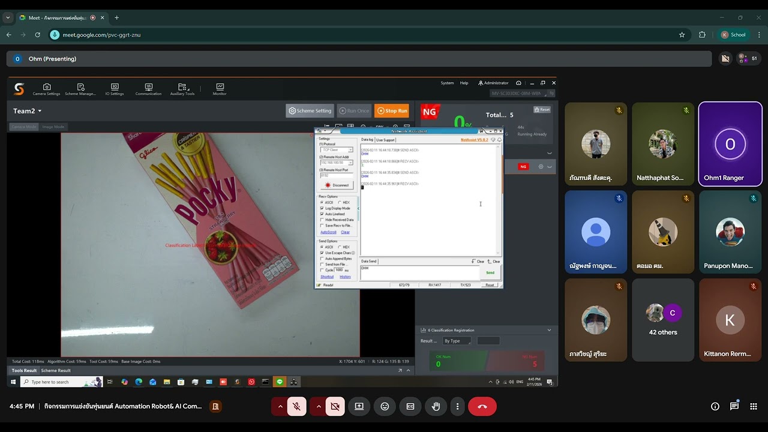Open Auxiliary Tools menu icon
Image resolution: width=768 pixels, height=432 pixels.
pos(182,89)
